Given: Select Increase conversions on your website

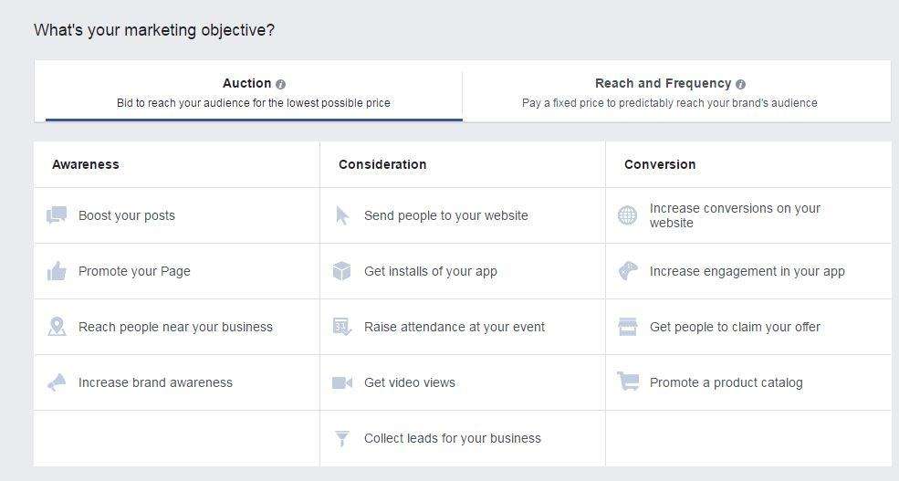Looking at the screenshot, I should click(748, 215).
